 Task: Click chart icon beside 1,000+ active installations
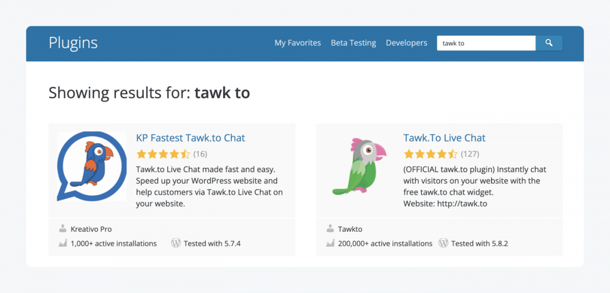(63, 243)
